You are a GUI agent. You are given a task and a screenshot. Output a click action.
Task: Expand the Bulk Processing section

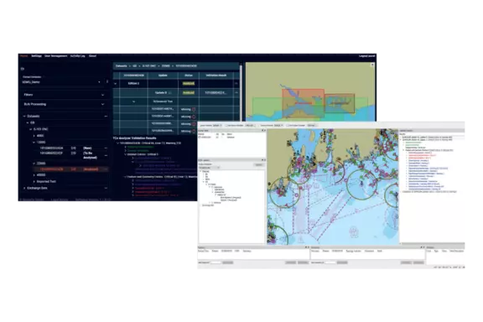tap(65, 104)
